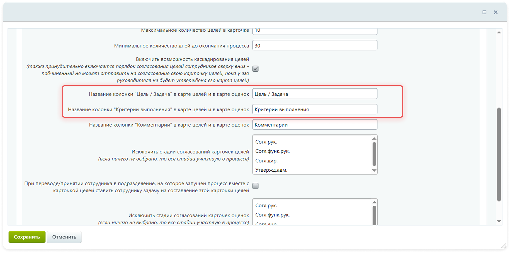Select Согл.рук. in goal card stages list

pos(266,142)
